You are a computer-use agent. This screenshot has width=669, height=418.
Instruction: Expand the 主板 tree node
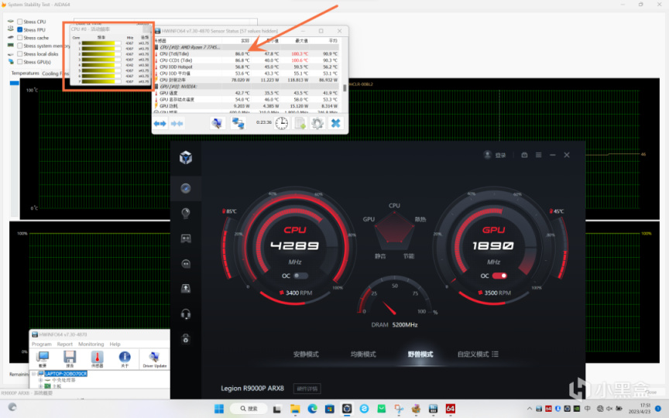[40, 386]
